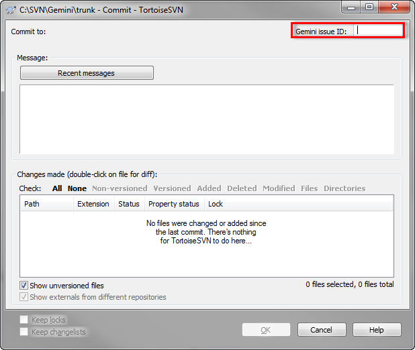Screen dimensions: 415x350
Task: Click inside the commit message text area
Action: point(207,119)
